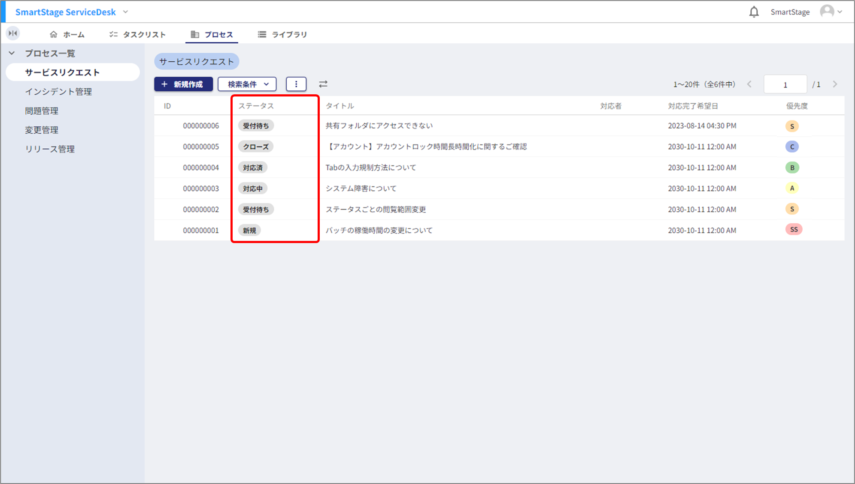Select インシデント管理 in the sidebar

coord(58,91)
